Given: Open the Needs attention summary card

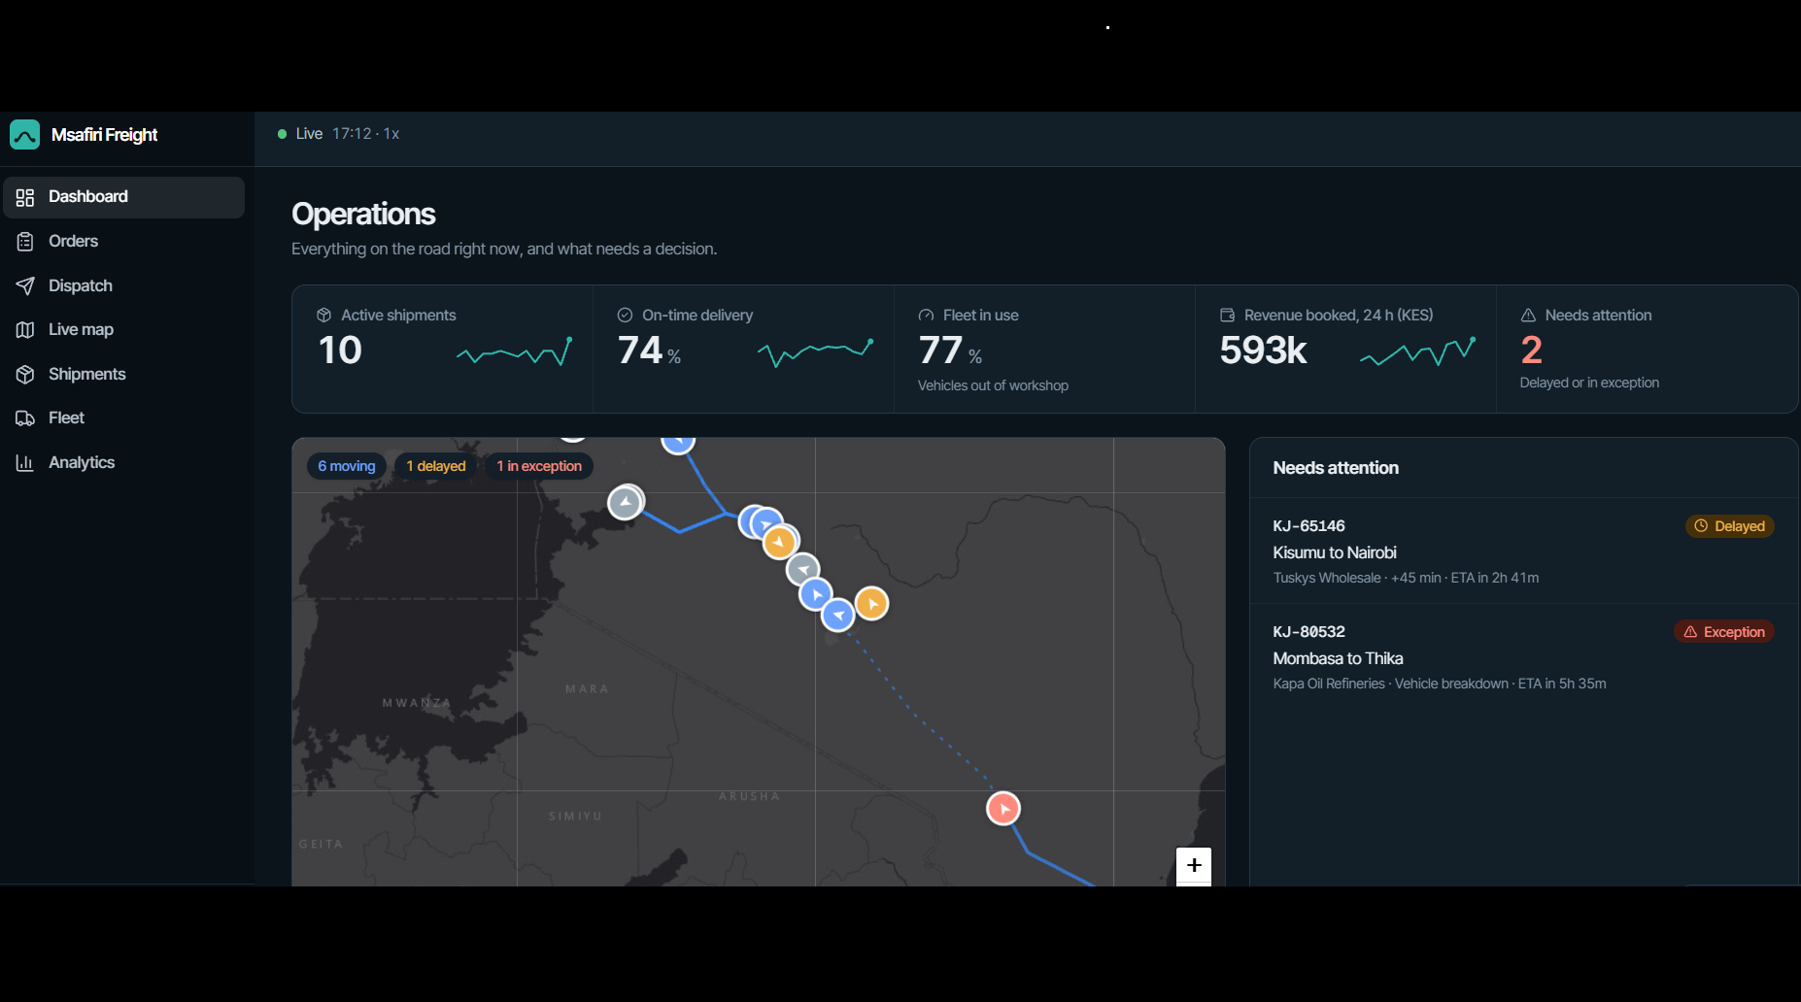Looking at the screenshot, I should tap(1648, 349).
